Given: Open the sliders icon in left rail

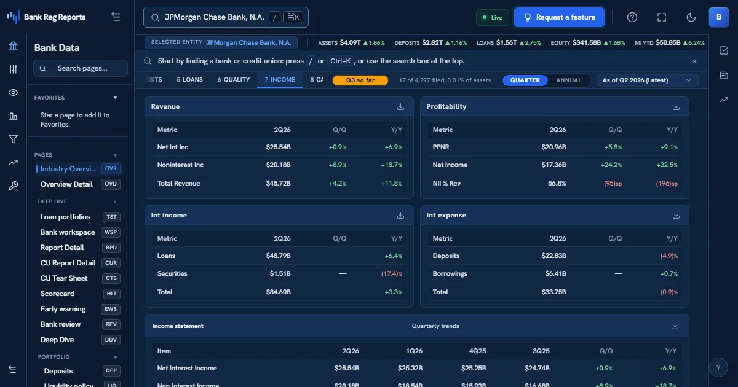Looking at the screenshot, I should point(13,69).
